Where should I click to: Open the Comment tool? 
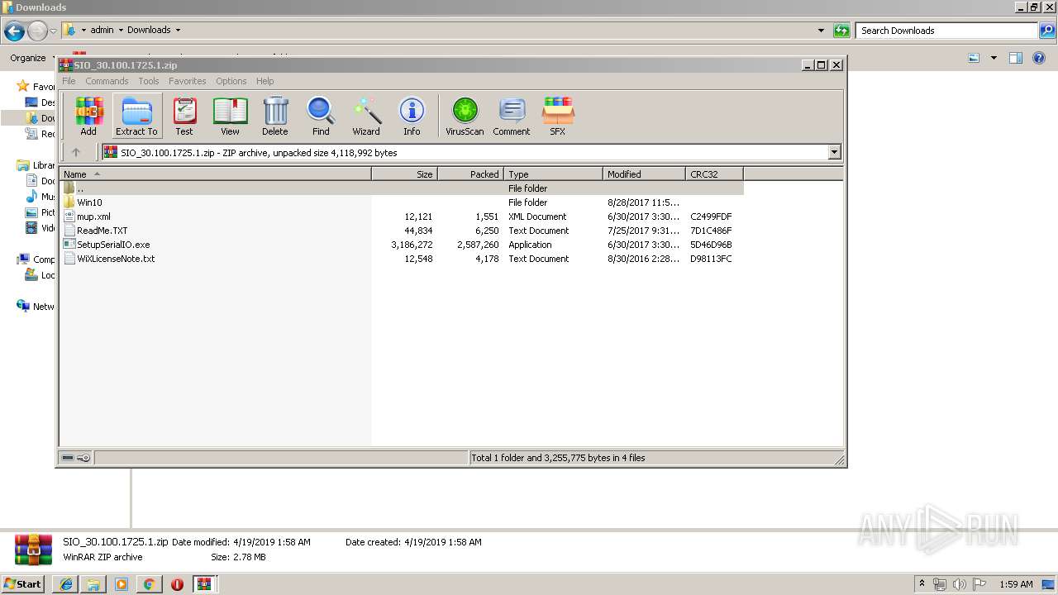(512, 116)
